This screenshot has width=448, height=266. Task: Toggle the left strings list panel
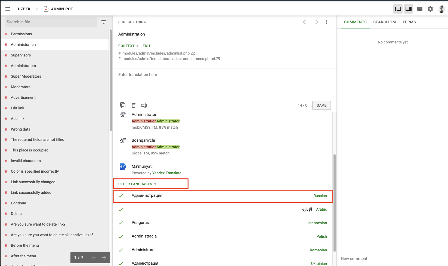[x=398, y=9]
